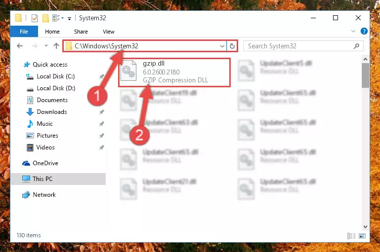Select the gzip.dll file
The height and width of the screenshot is (252, 380).
174,72
